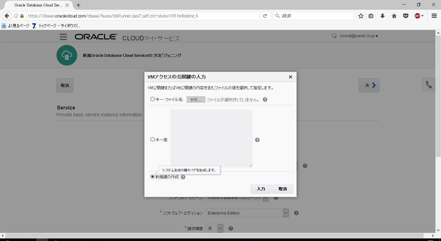Open the トップページ - サイボウズ bookmark
The height and width of the screenshot is (241, 441).
56,26
